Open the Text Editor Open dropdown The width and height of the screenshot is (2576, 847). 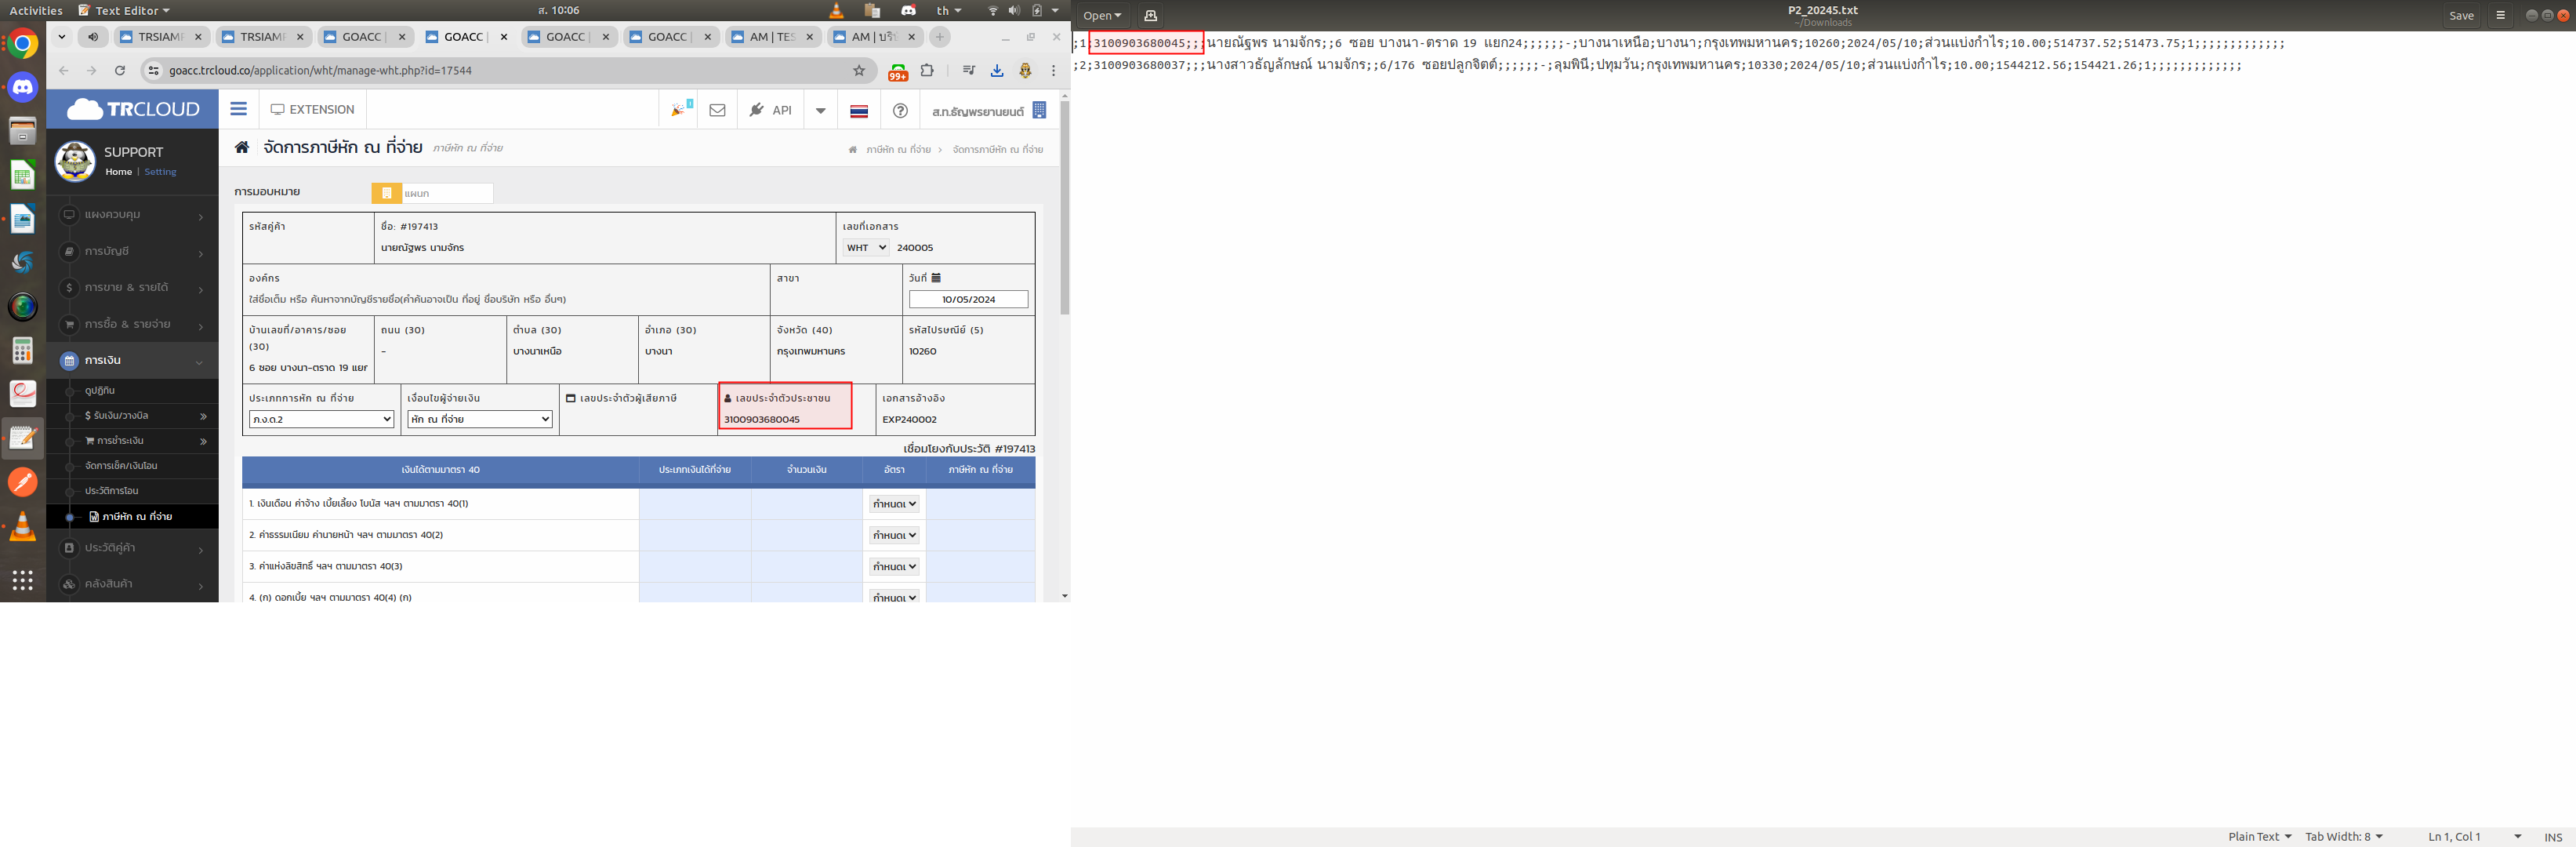point(1102,15)
